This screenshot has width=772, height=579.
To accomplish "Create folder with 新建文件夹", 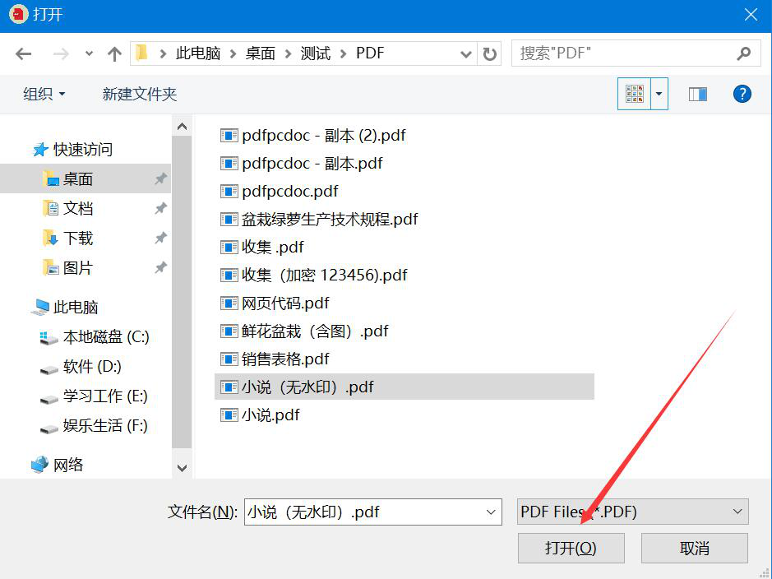I will coord(139,94).
